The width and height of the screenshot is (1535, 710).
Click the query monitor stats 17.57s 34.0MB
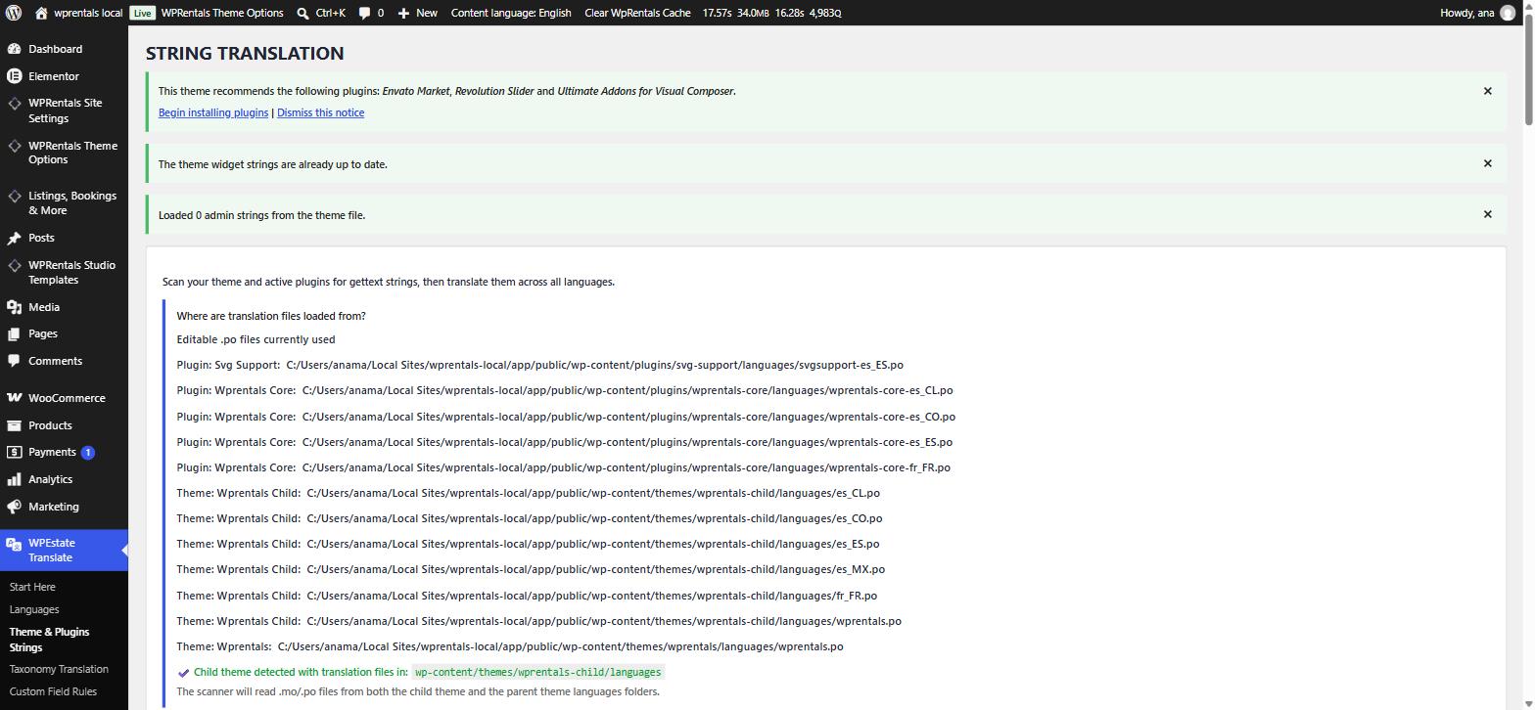click(771, 13)
